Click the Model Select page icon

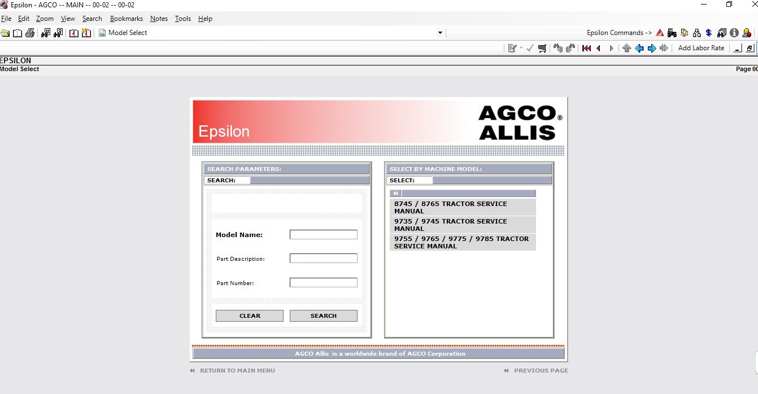click(102, 33)
